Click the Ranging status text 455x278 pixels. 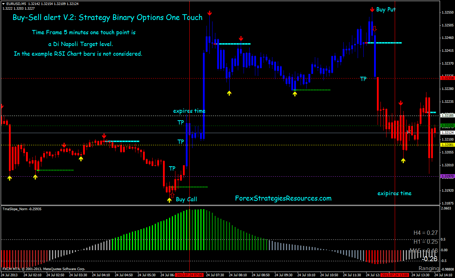[x=429, y=268]
